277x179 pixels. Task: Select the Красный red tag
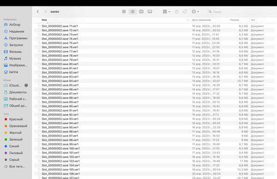16,119
